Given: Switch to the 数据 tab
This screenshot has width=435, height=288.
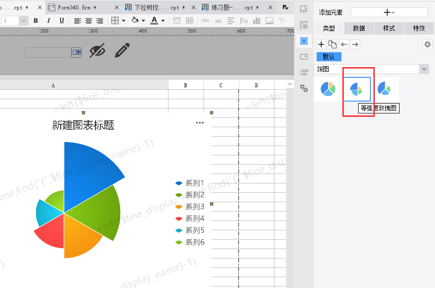Looking at the screenshot, I should point(359,28).
